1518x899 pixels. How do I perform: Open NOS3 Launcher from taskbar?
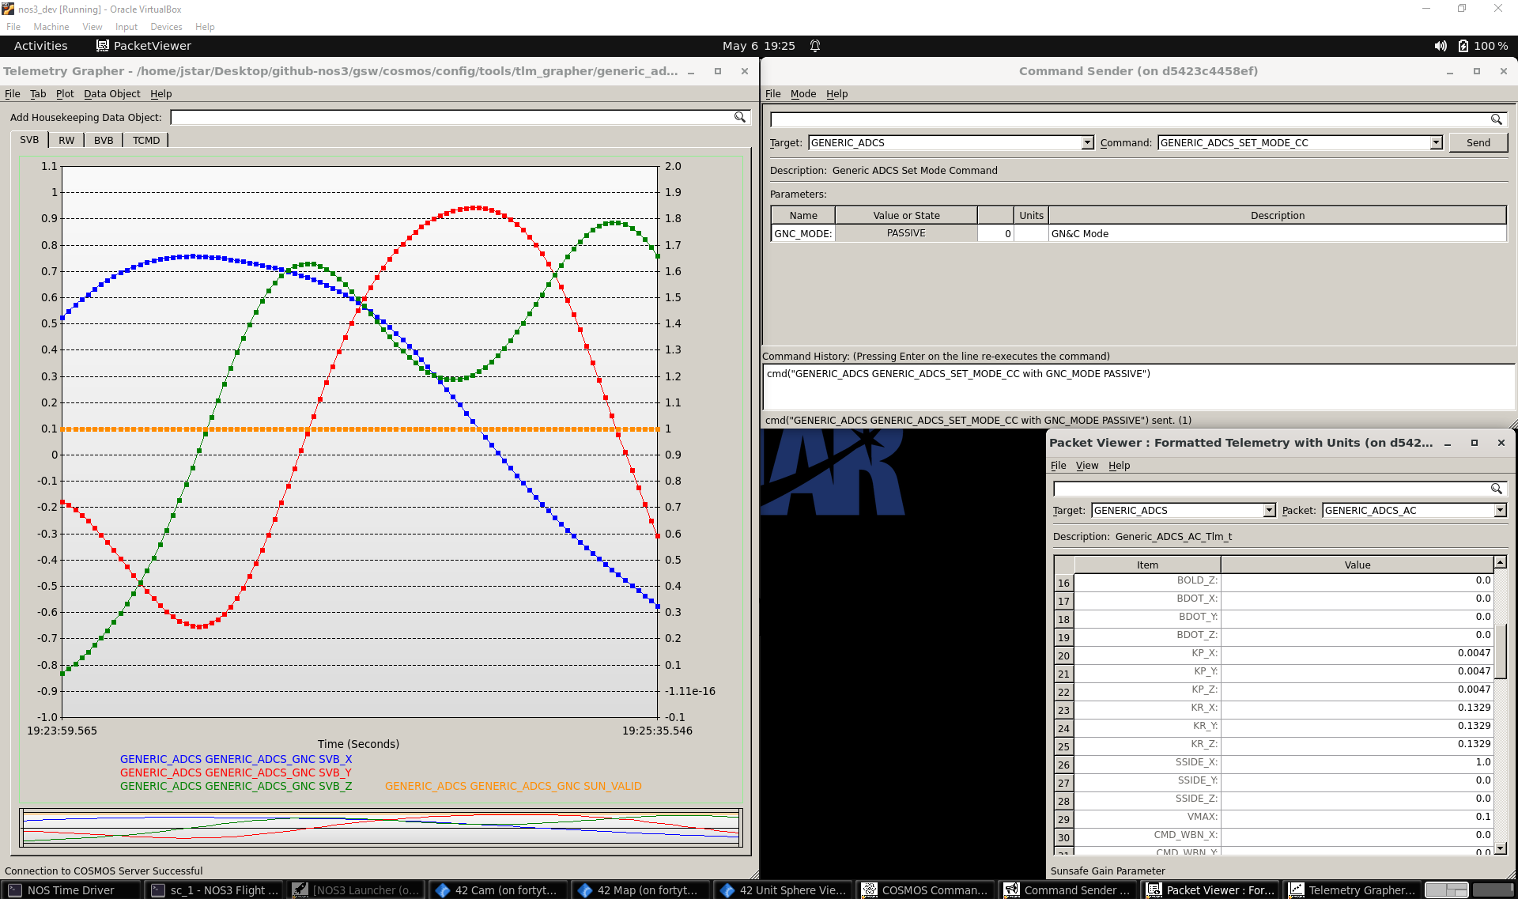(355, 890)
